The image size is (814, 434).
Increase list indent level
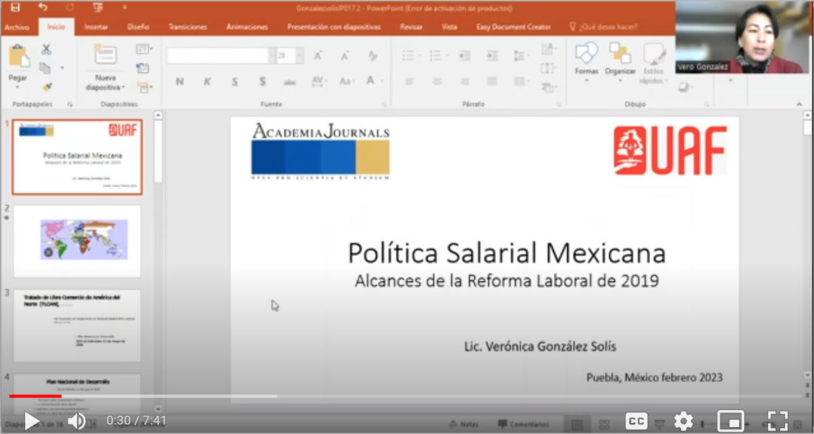(x=492, y=56)
